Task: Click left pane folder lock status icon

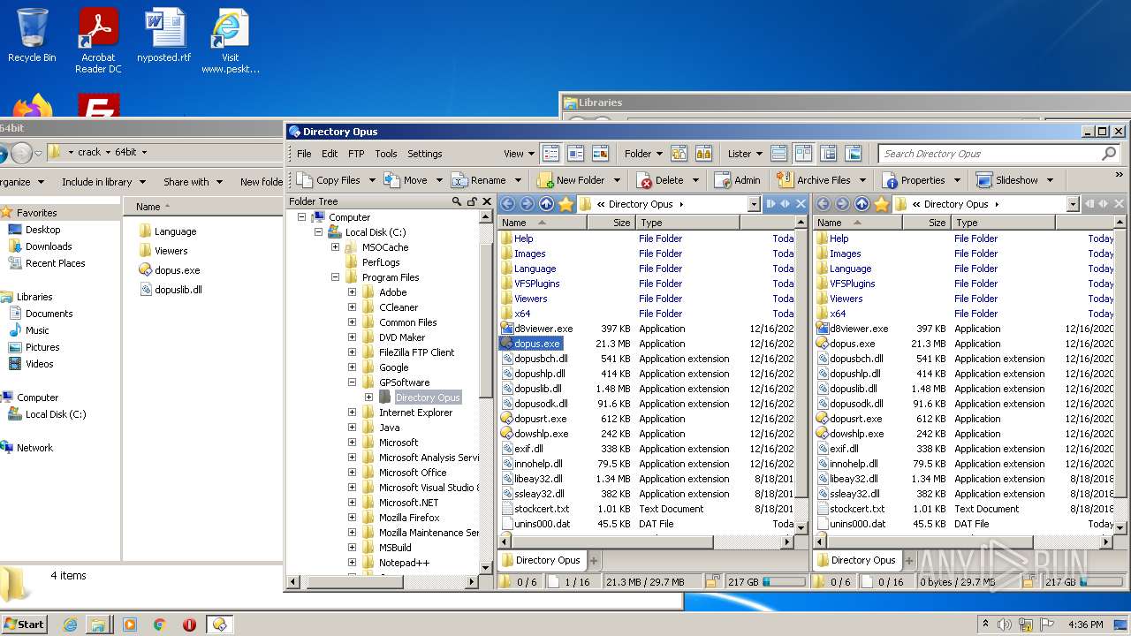Action: 711,582
